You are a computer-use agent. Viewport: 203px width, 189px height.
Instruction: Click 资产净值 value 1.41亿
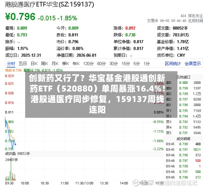183,49
